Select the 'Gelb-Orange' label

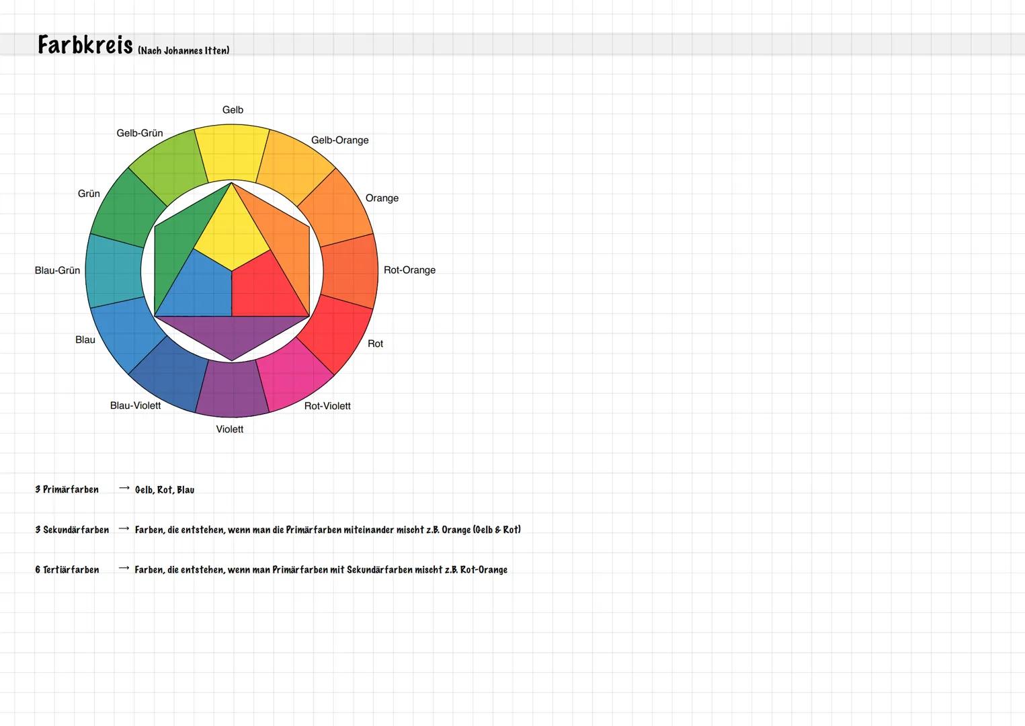coord(339,140)
